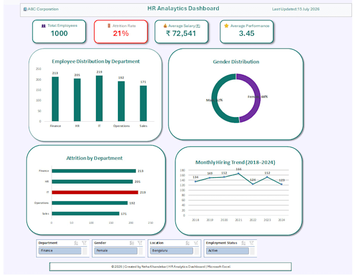Image resolution: width=355 pixels, height=275 pixels.
Task: Select the Monthly Hiring Trend (2018–2024) title
Action: tap(235, 163)
